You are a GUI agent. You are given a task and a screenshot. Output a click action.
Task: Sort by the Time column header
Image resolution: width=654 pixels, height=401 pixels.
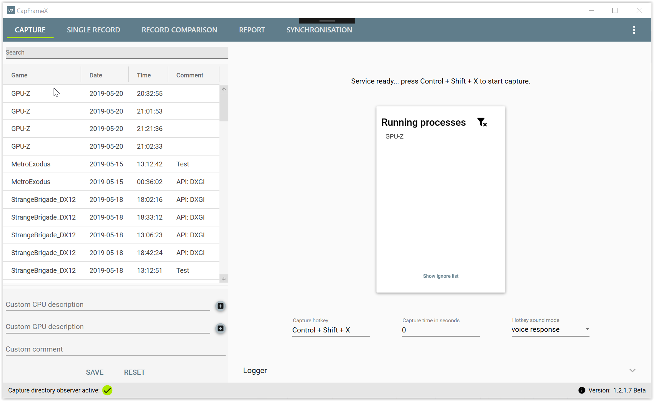click(148, 75)
